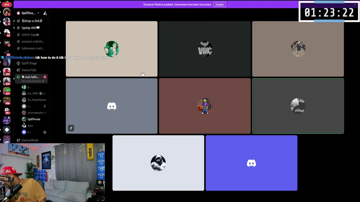Click the NEW badge at top of server list
360x202 pixels.
(7, 4)
